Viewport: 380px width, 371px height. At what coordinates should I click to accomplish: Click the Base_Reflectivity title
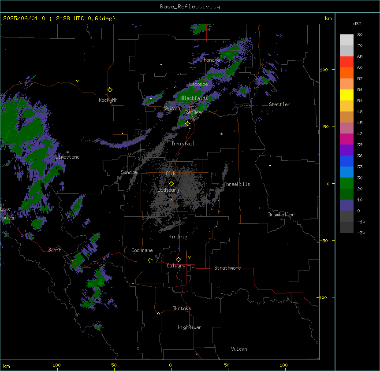[190, 7]
